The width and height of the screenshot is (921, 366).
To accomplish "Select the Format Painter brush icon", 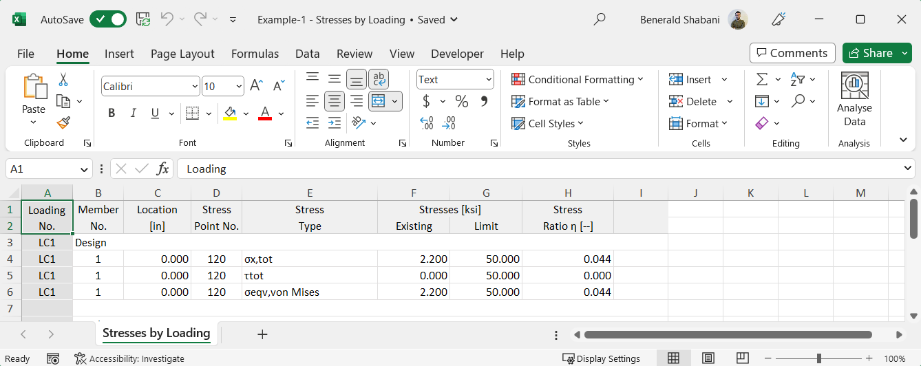I will tap(63, 123).
